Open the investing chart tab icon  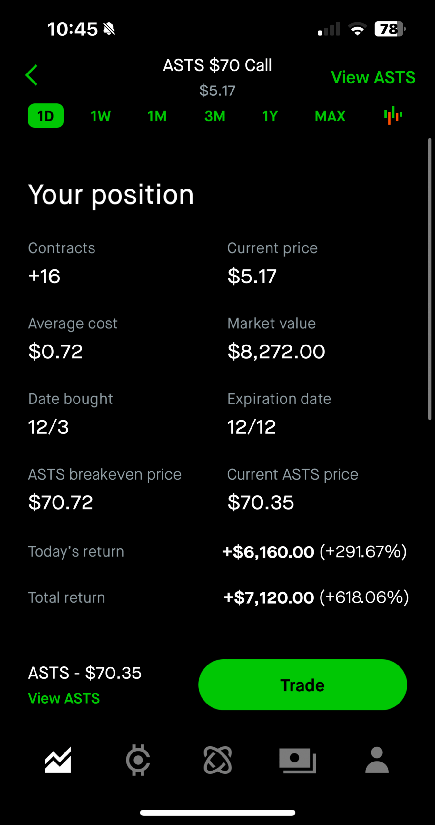point(58,760)
